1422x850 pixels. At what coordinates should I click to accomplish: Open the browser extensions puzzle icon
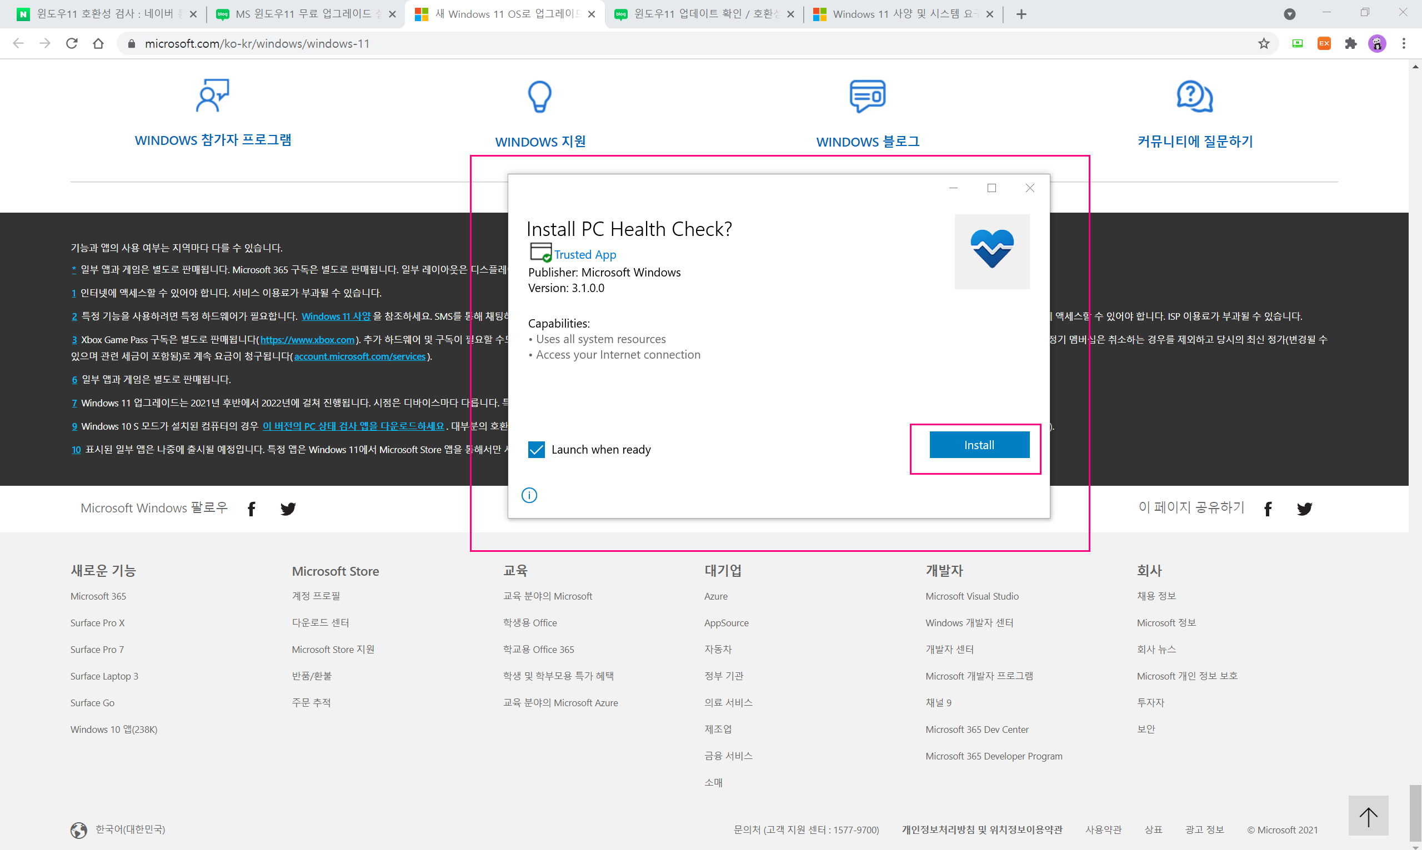tap(1350, 43)
